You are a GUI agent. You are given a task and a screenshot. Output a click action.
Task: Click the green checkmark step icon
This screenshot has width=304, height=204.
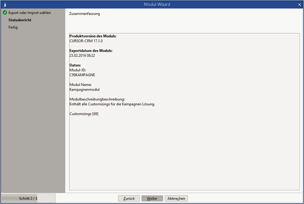5,12
